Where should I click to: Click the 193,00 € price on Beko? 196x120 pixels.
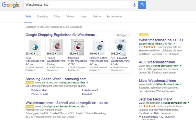[x=30, y=54]
